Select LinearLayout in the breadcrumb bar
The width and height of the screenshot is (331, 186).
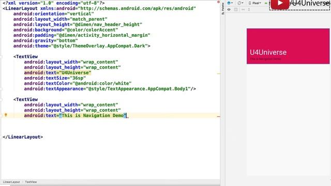pyautogui.click(x=11, y=182)
